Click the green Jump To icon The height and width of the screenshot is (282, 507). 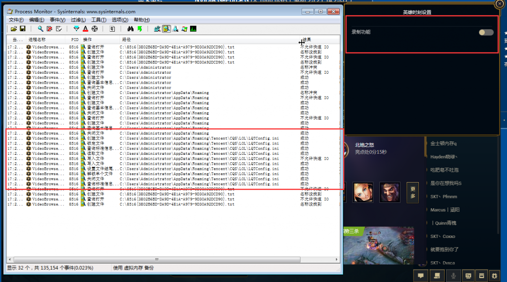140,29
